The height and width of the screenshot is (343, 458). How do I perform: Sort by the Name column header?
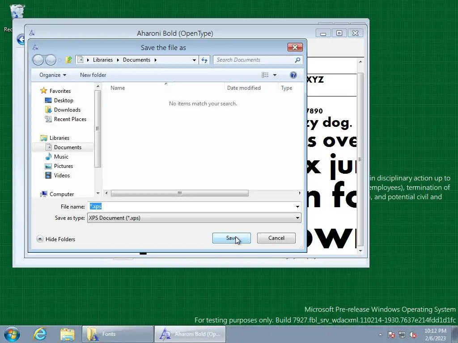(118, 88)
